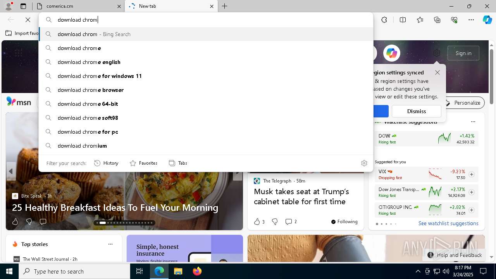Close the comerica.cm tab

pyautogui.click(x=119, y=6)
